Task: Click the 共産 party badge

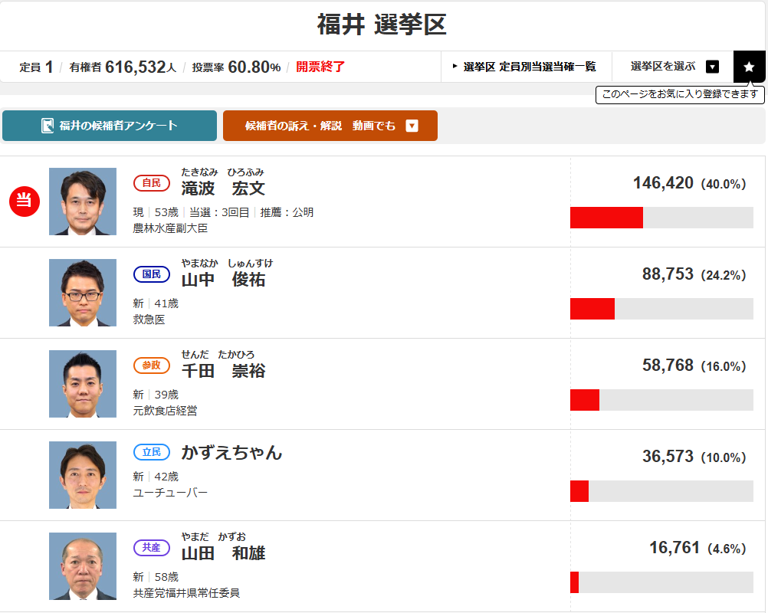Action: click(152, 548)
